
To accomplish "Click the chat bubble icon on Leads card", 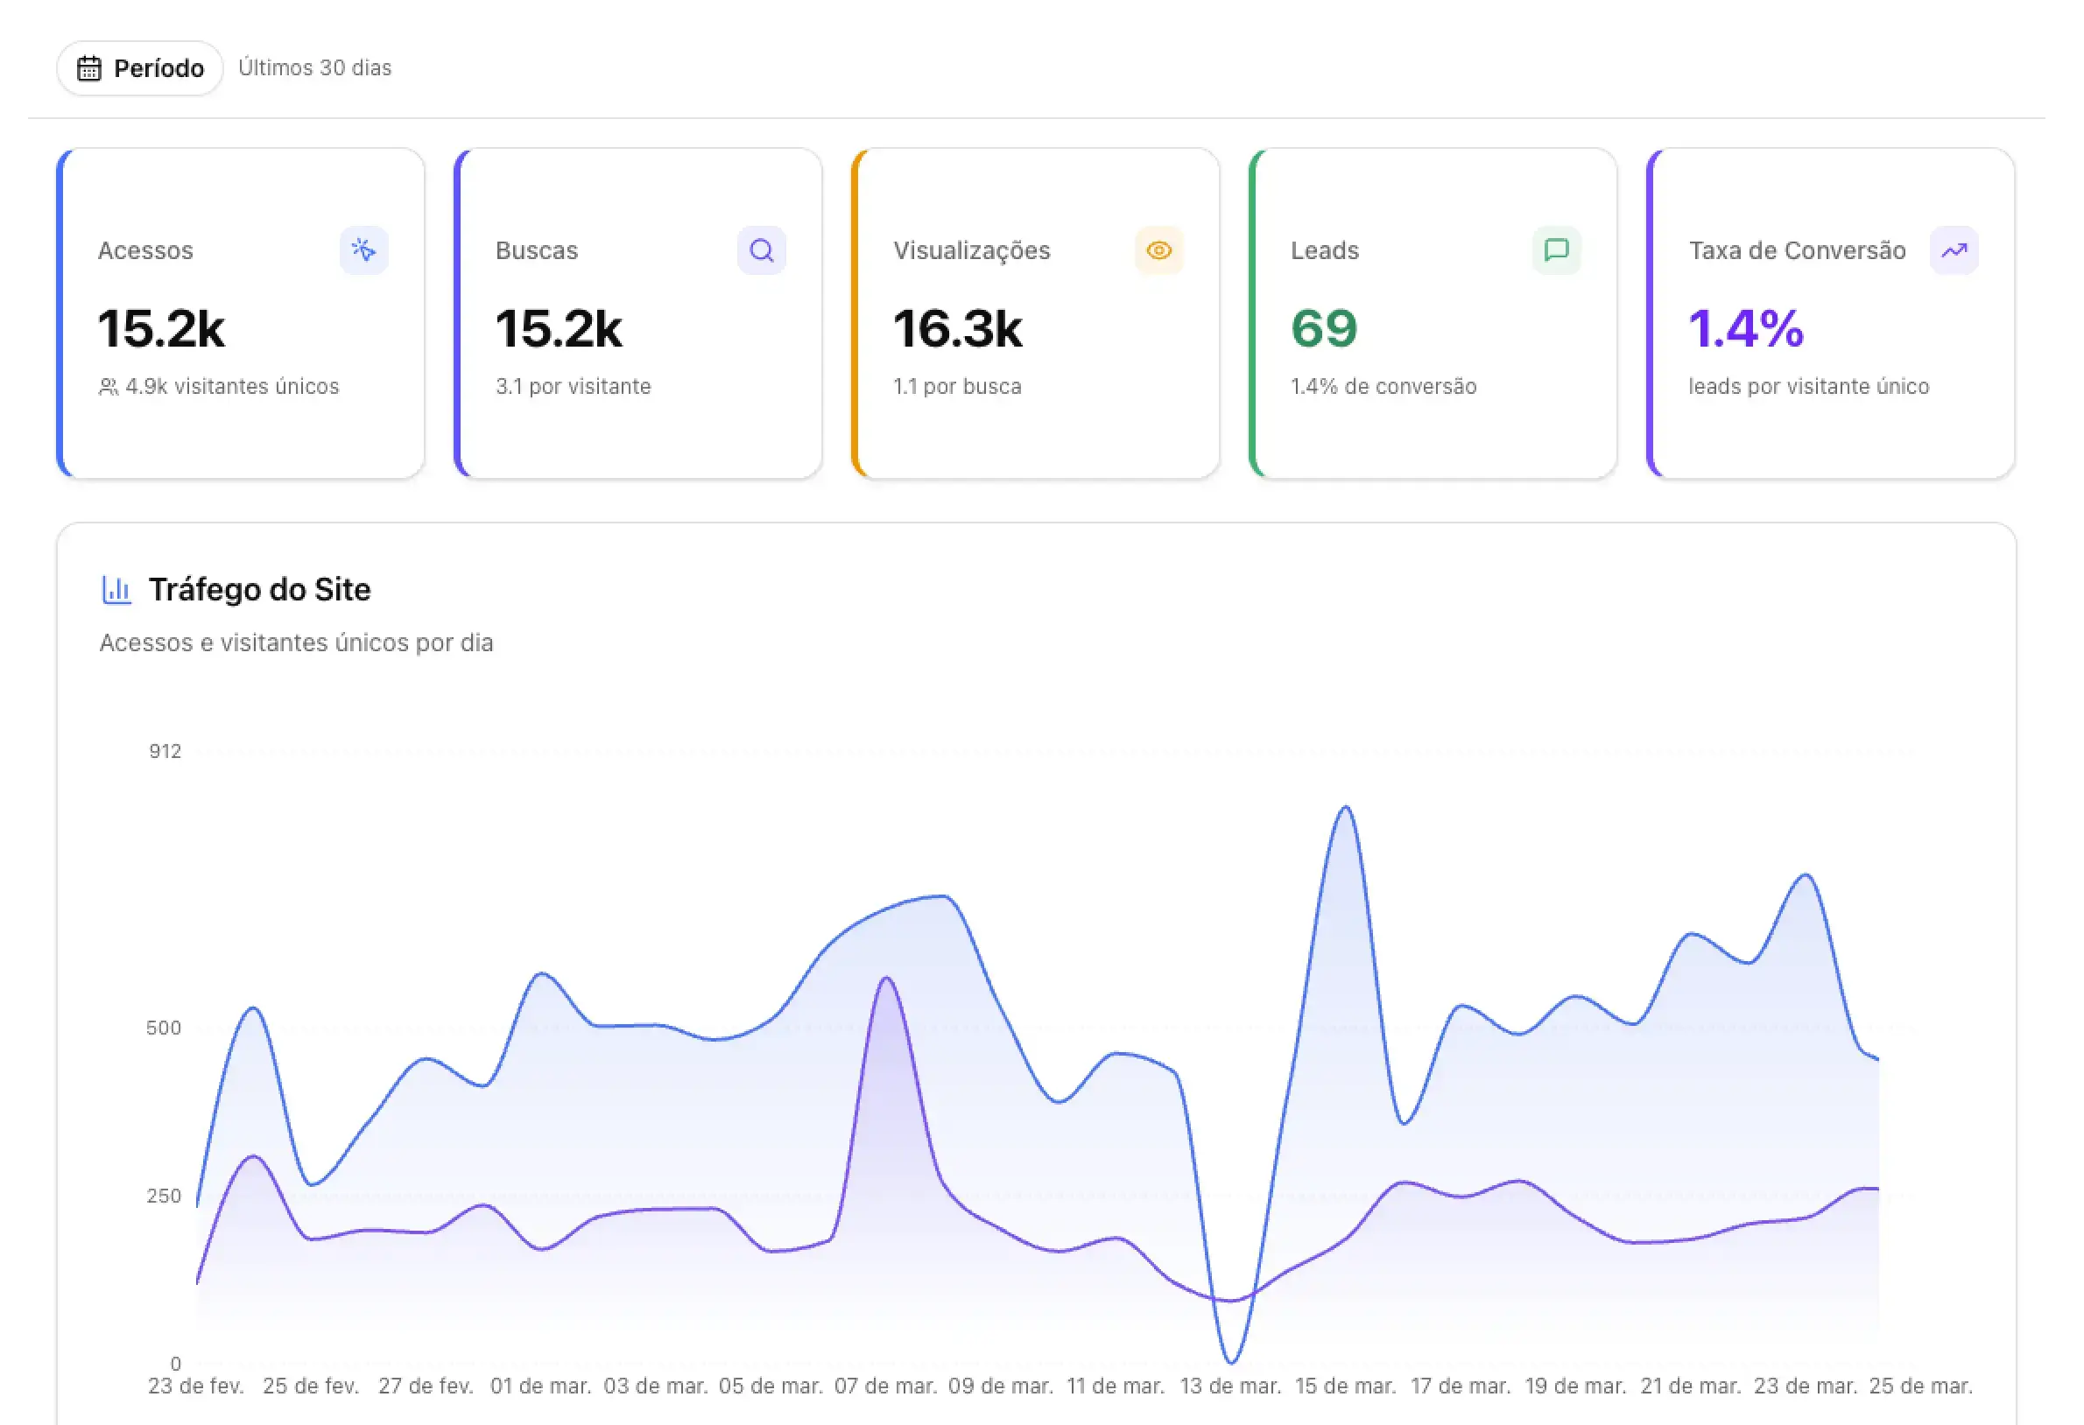I will click(1557, 251).
